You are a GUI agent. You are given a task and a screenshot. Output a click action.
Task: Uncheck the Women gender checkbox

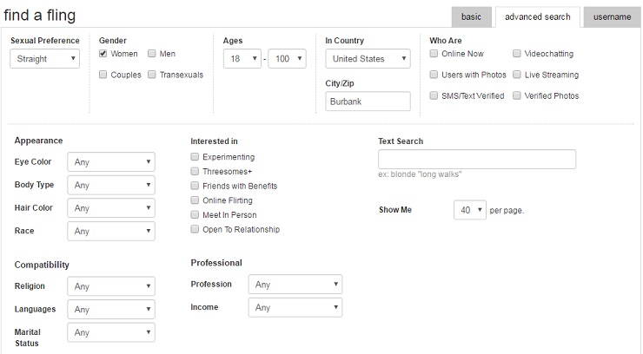[103, 54]
